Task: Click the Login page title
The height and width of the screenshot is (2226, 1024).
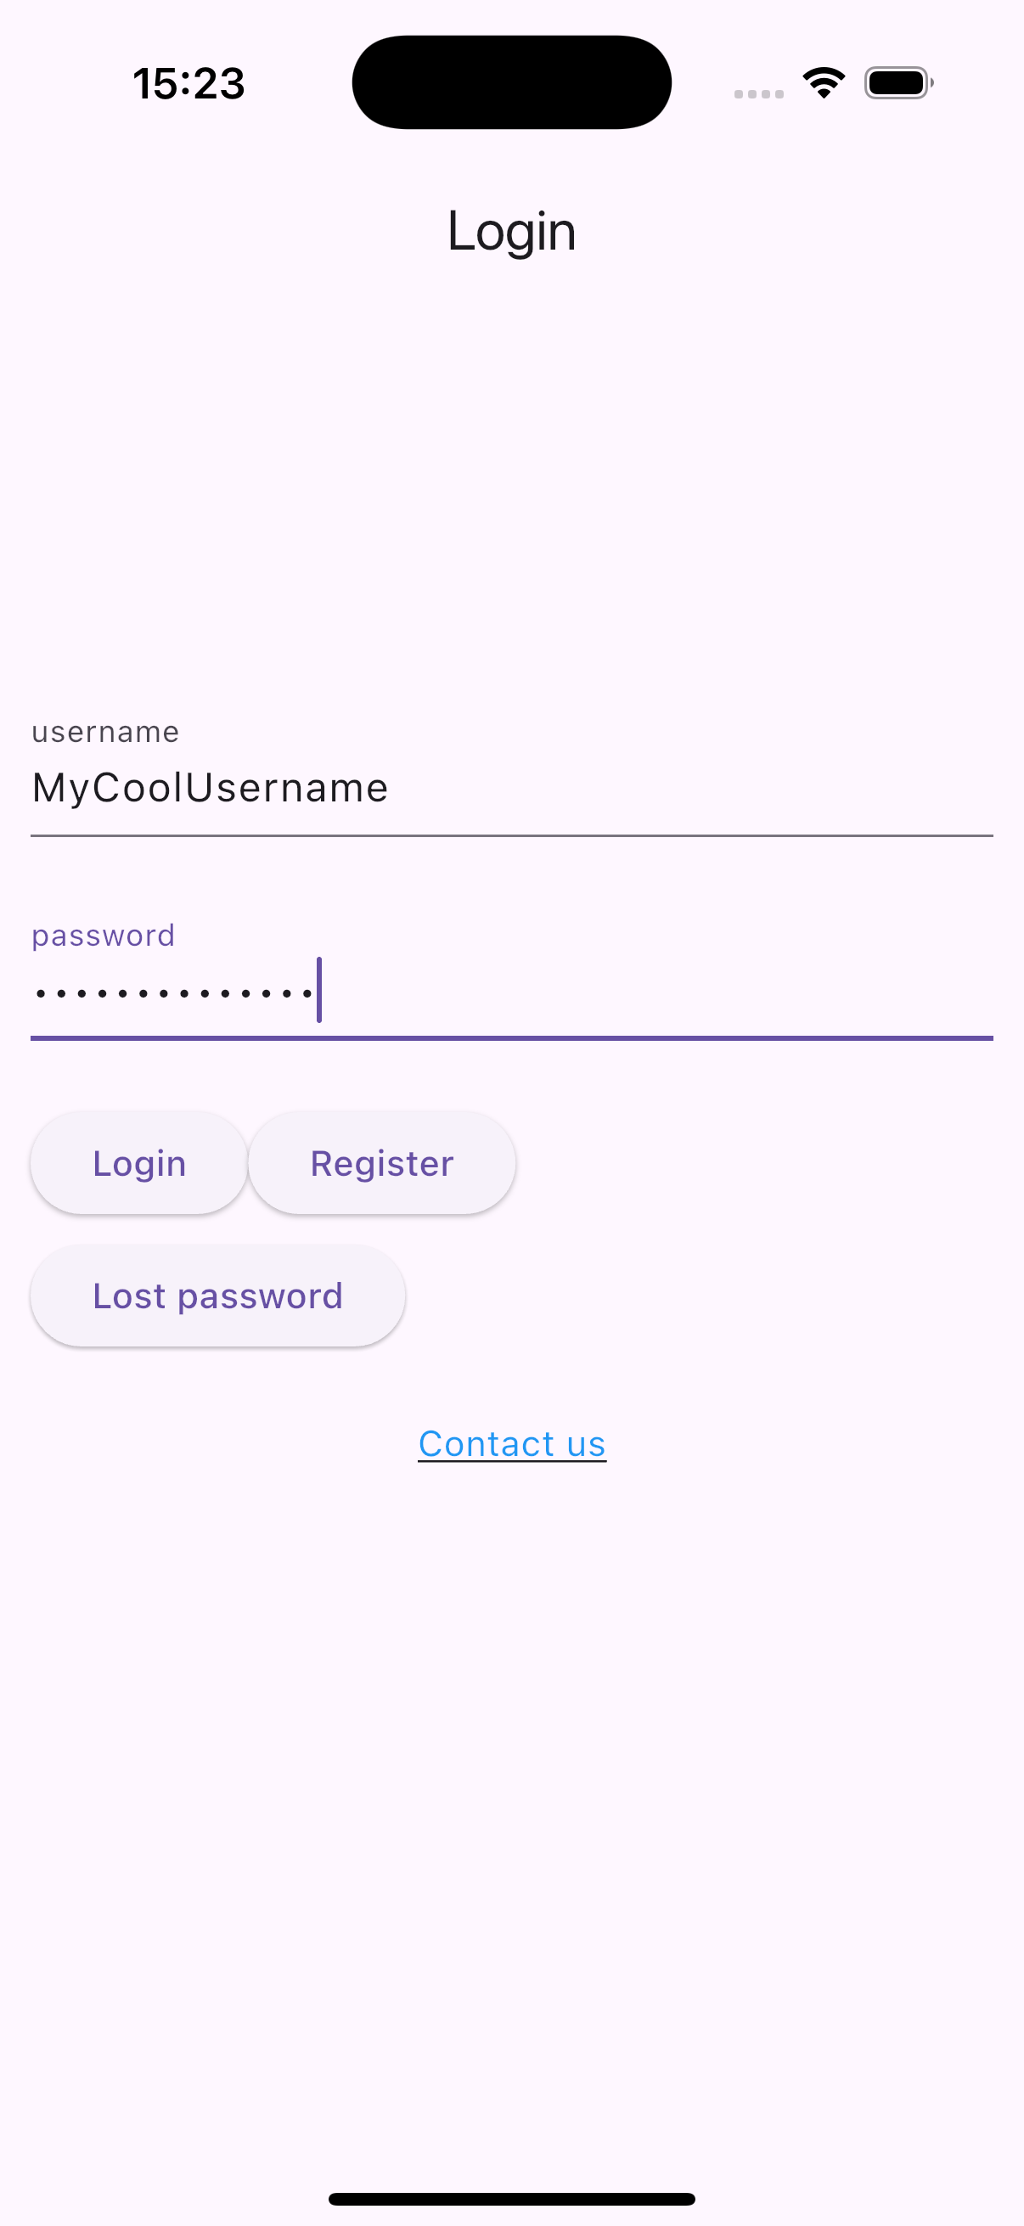Action: click(511, 231)
